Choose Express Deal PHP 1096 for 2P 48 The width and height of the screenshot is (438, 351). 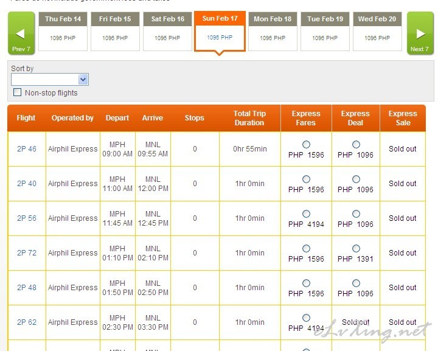[356, 283]
